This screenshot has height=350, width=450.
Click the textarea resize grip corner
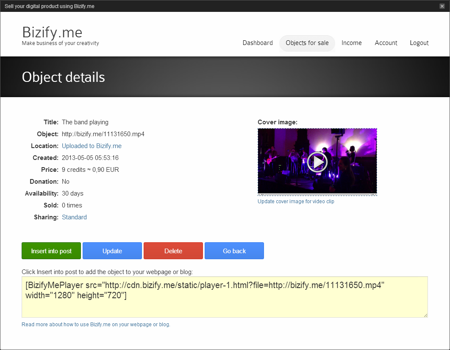pyautogui.click(x=425, y=315)
